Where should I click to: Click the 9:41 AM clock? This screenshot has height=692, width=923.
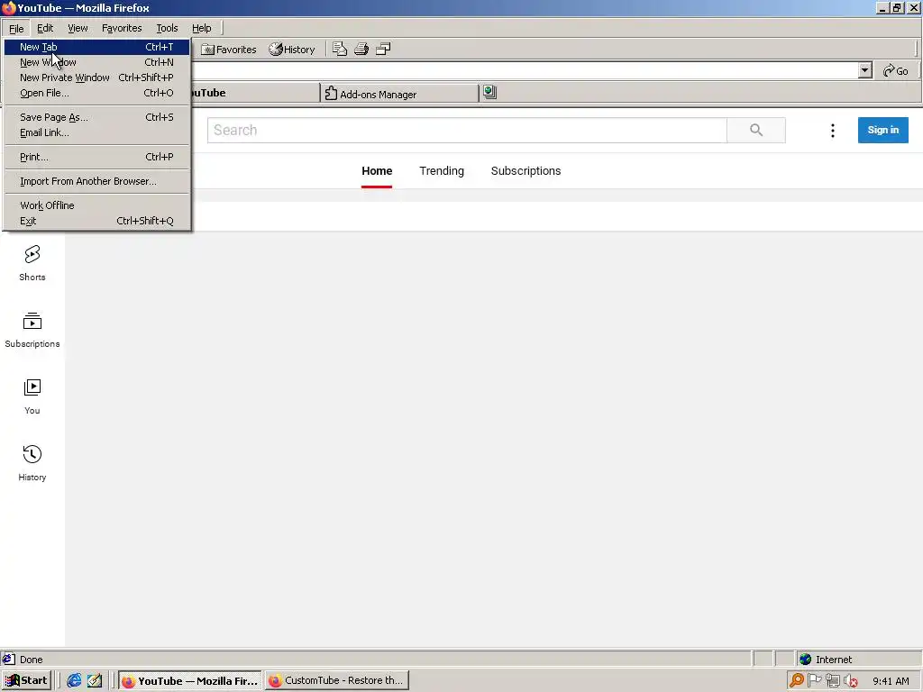891,681
